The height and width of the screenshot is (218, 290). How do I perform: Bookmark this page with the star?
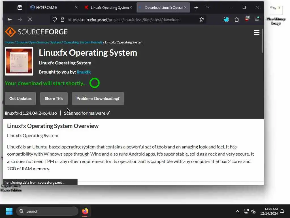[x=202, y=20]
